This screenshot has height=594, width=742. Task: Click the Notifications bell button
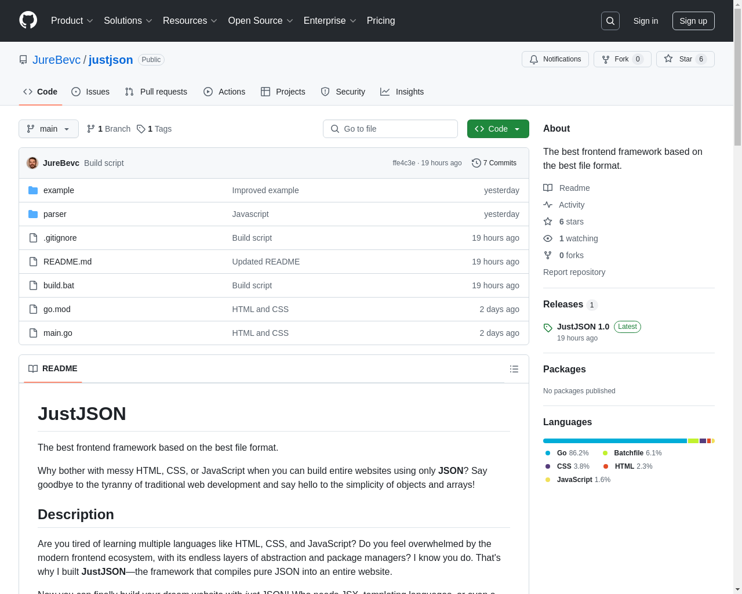click(x=555, y=59)
